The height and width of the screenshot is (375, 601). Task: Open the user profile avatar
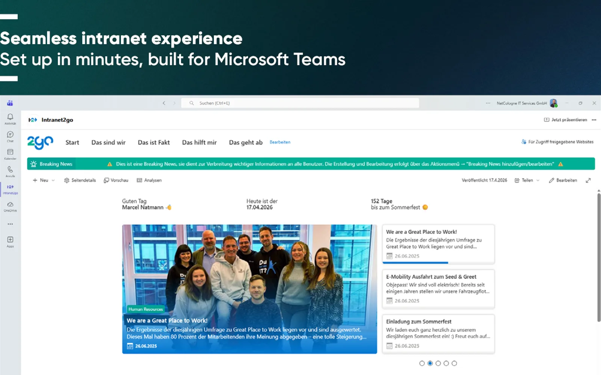[x=554, y=103]
